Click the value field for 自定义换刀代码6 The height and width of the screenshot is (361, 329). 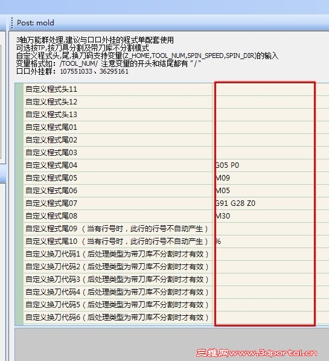[x=271, y=318]
